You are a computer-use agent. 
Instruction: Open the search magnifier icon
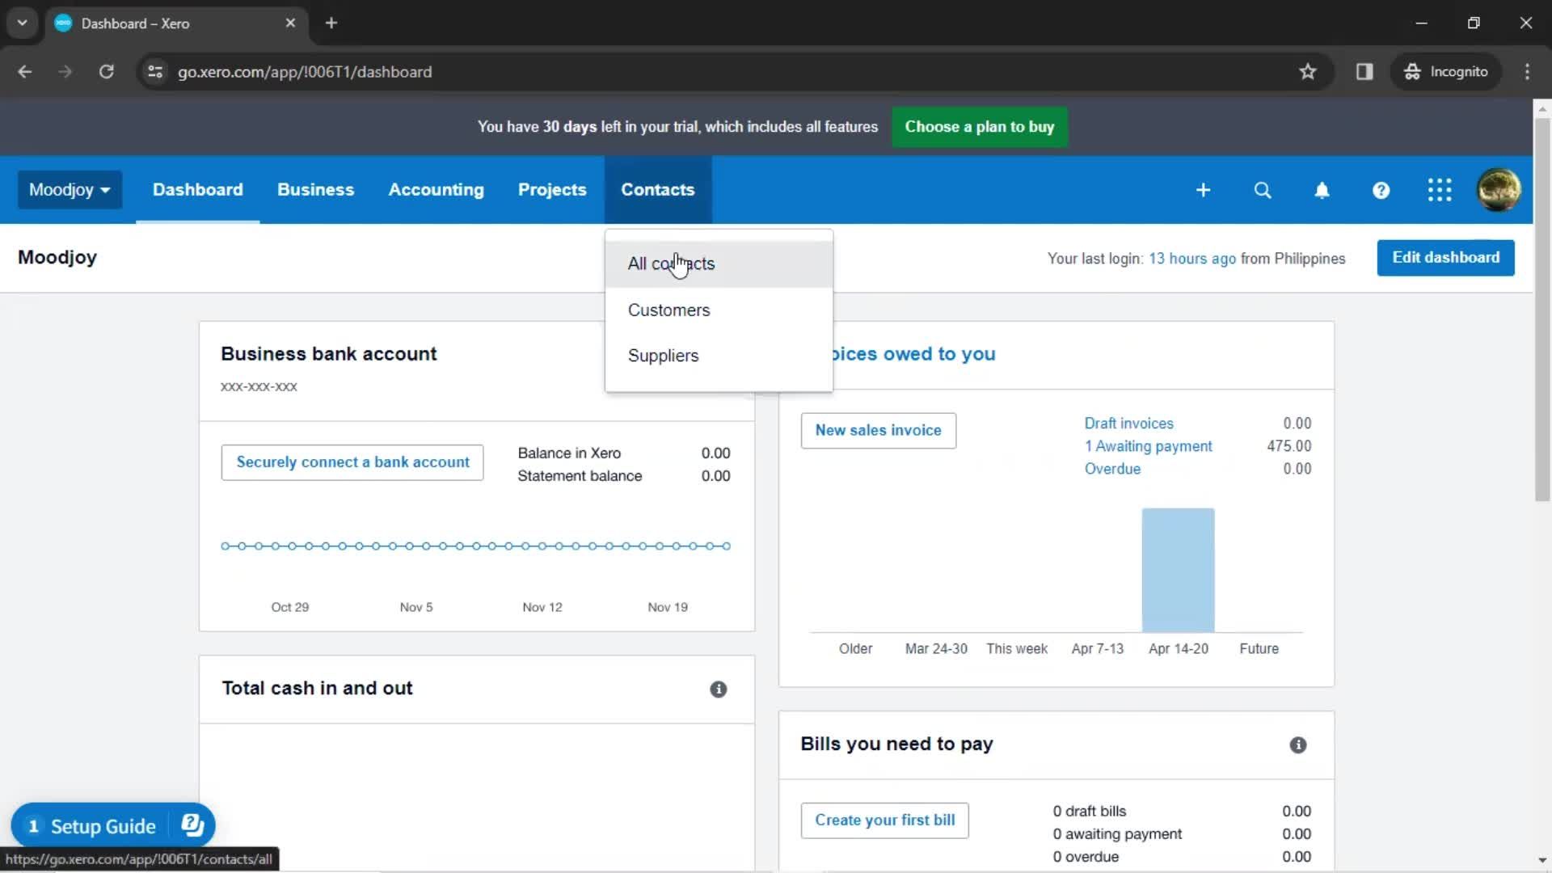click(x=1263, y=190)
